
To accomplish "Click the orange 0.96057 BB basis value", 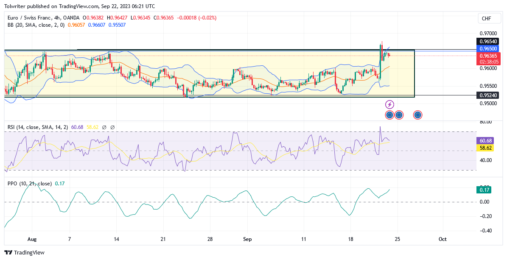I will click(x=77, y=25).
